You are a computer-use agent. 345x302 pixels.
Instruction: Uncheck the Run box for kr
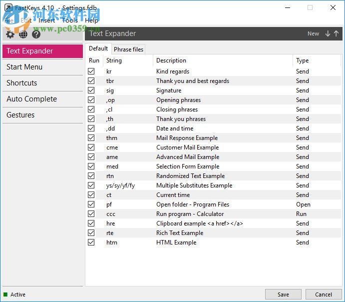91,71
